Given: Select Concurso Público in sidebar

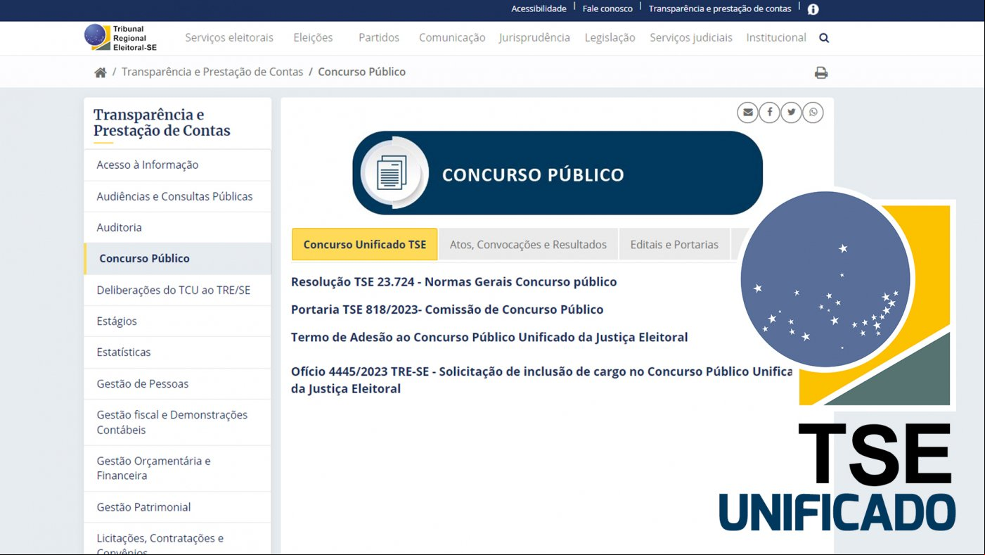Looking at the screenshot, I should [177, 259].
